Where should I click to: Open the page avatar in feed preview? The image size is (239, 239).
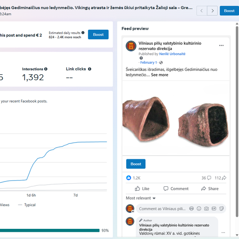(x=131, y=46)
